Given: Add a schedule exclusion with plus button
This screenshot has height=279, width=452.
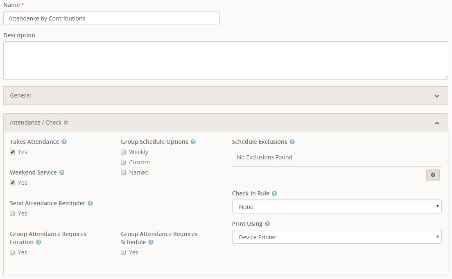Looking at the screenshot, I should pyautogui.click(x=433, y=175).
